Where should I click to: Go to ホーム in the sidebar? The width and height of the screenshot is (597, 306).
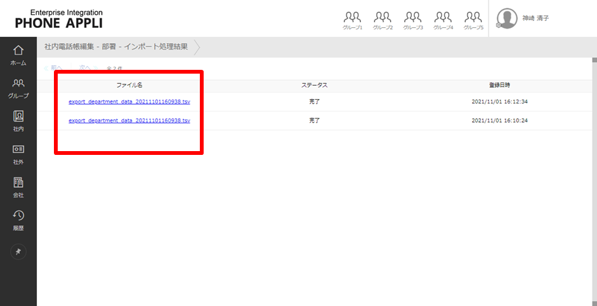point(18,55)
